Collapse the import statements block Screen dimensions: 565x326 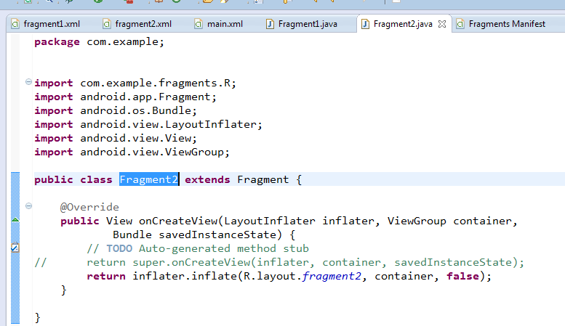[28, 82]
